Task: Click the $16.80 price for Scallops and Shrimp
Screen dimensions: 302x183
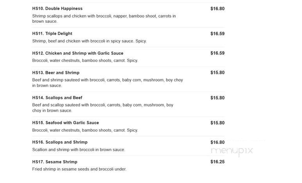Action: click(218, 143)
